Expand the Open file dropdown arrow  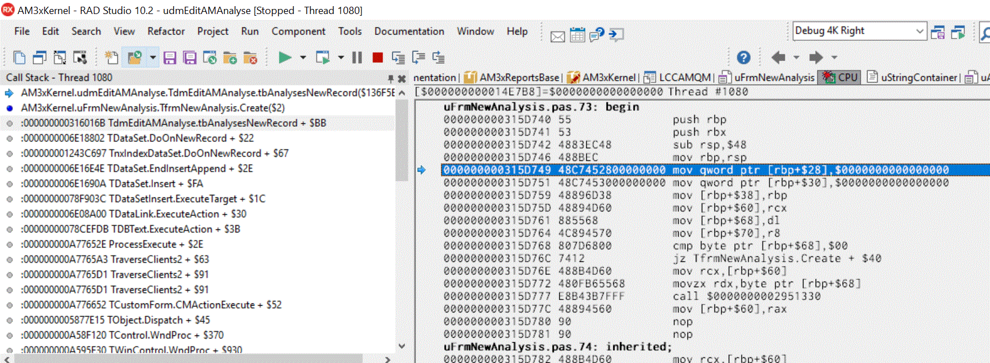pyautogui.click(x=152, y=57)
